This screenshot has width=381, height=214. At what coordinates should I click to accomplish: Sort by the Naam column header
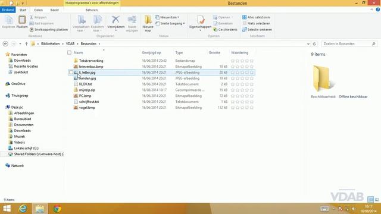(78, 52)
